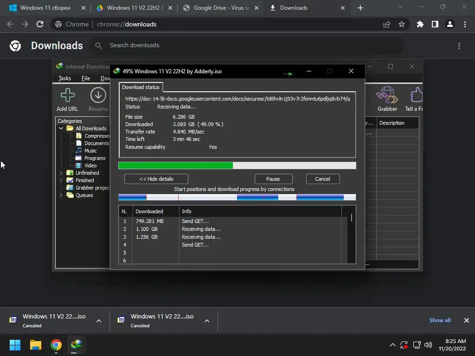Click the IDM icon in download dialog title
The width and height of the screenshot is (475, 356).
click(x=116, y=71)
